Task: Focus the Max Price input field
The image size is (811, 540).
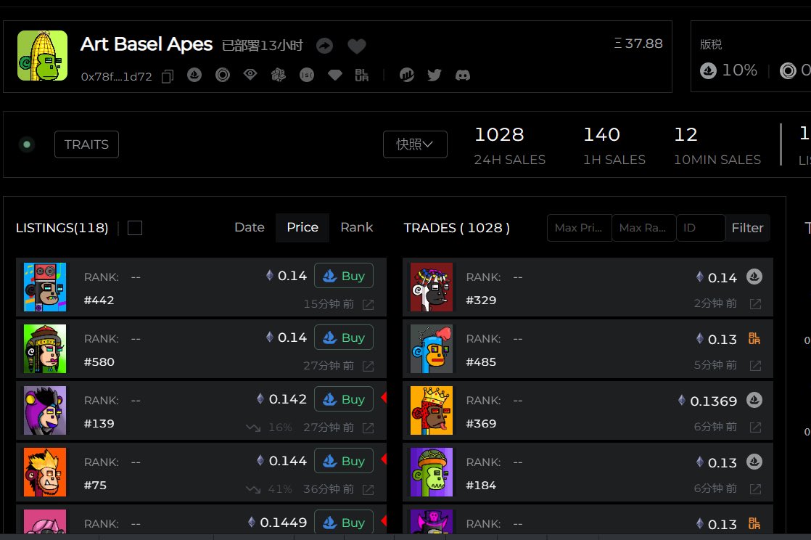Action: click(x=580, y=228)
